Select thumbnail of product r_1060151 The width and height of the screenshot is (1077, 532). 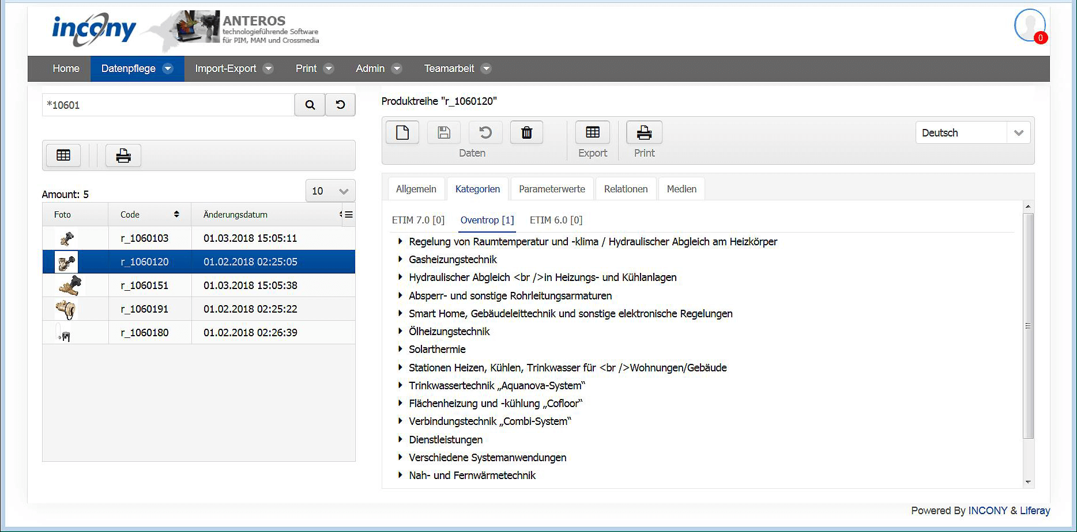pyautogui.click(x=70, y=286)
